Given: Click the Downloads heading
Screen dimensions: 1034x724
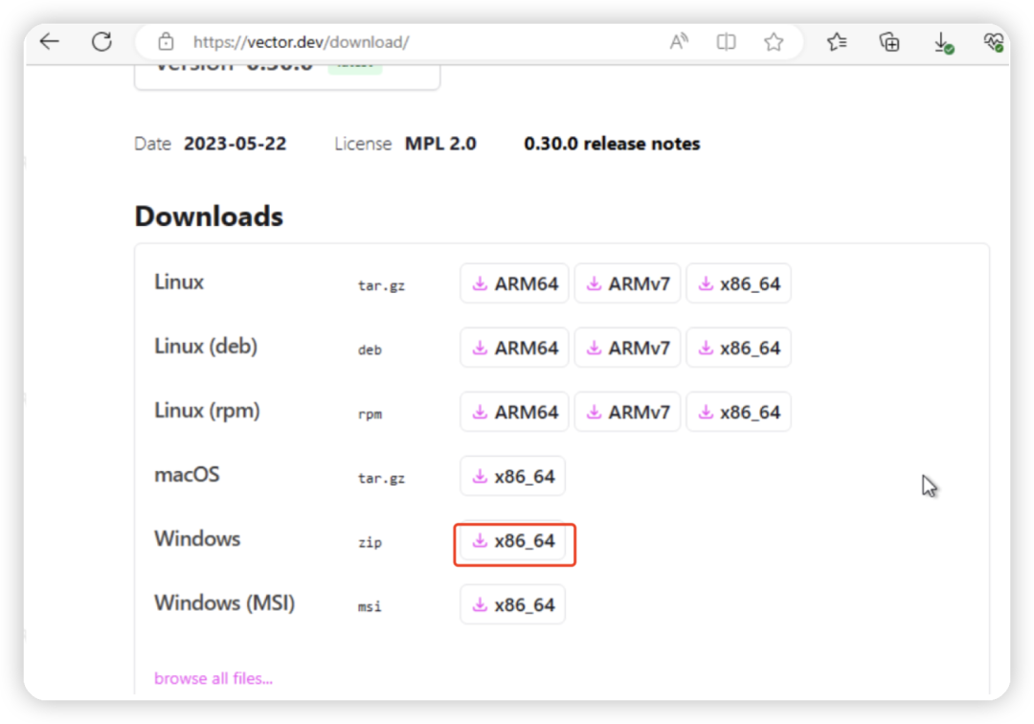Looking at the screenshot, I should click(x=209, y=216).
